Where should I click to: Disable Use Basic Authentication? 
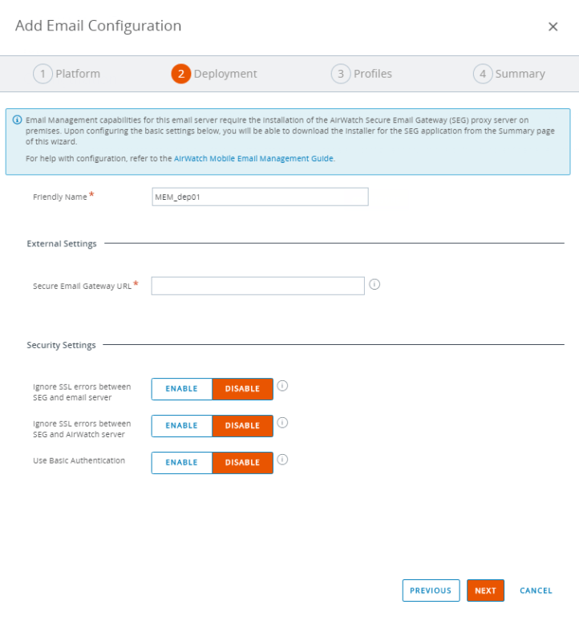pyautogui.click(x=242, y=463)
